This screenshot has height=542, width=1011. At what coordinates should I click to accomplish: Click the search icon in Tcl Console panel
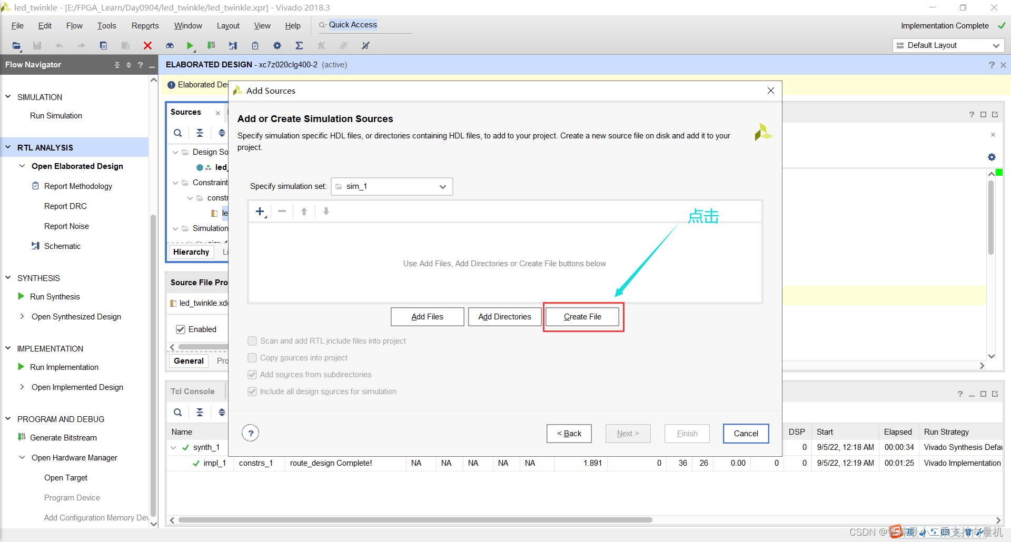click(x=178, y=413)
